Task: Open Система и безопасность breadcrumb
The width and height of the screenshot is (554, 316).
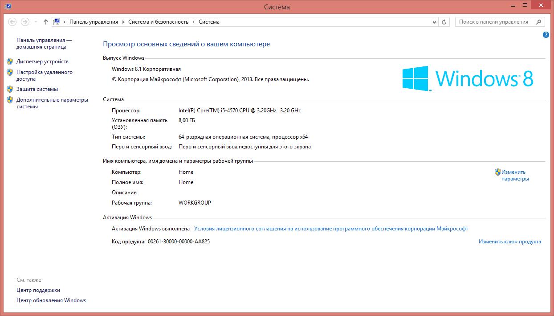Action: pos(158,22)
